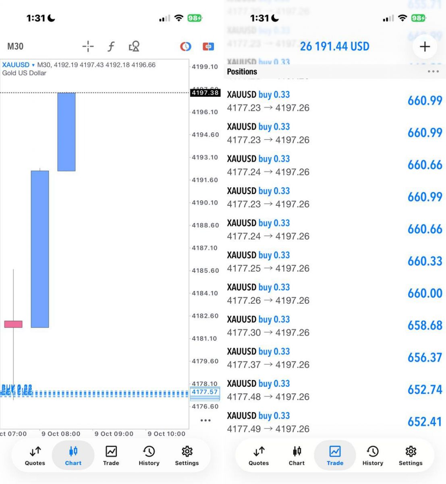
Task: Tap the 26 191.44 USD balance header
Action: pyautogui.click(x=334, y=46)
